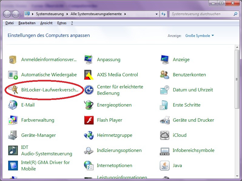This screenshot has width=242, height=181.
Task: Open the AXIS Media Control icon
Action: tap(89, 75)
